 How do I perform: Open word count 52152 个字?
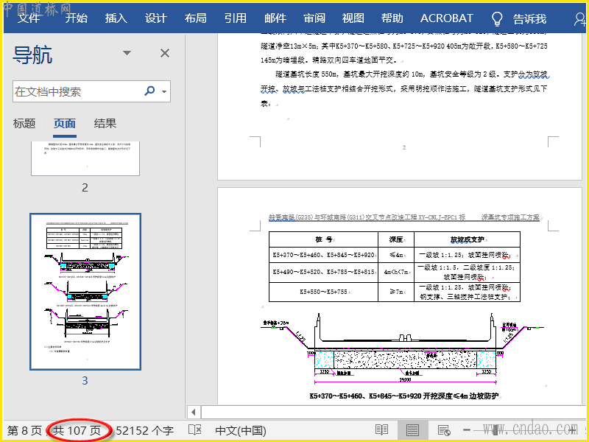tap(144, 430)
